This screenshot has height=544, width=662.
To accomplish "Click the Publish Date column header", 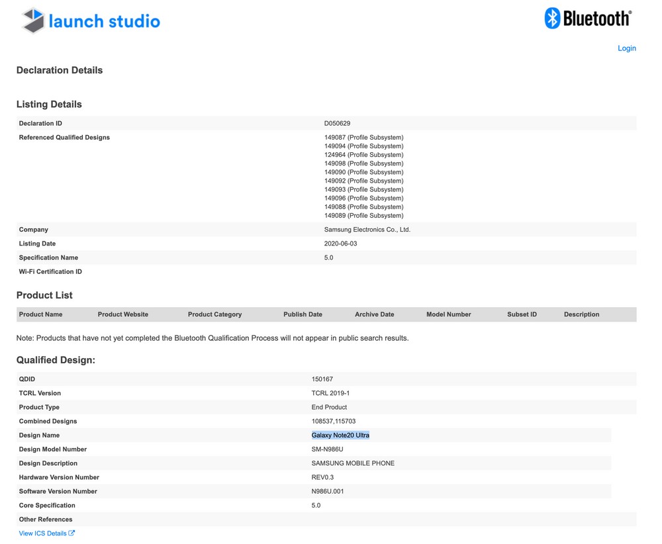I will (x=303, y=314).
